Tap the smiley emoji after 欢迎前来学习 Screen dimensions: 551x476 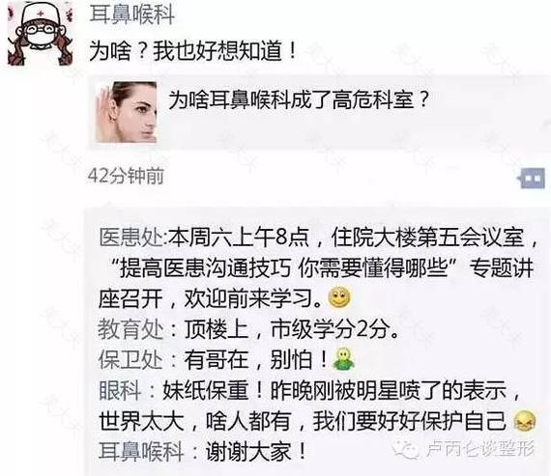pyautogui.click(x=339, y=297)
